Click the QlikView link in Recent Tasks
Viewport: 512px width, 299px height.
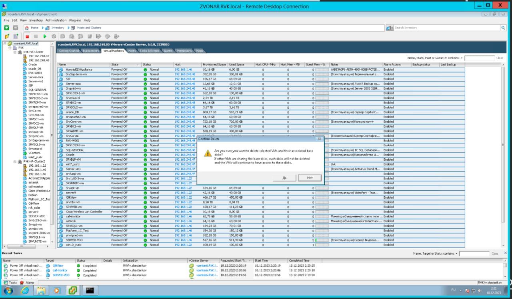pyautogui.click(x=58, y=265)
